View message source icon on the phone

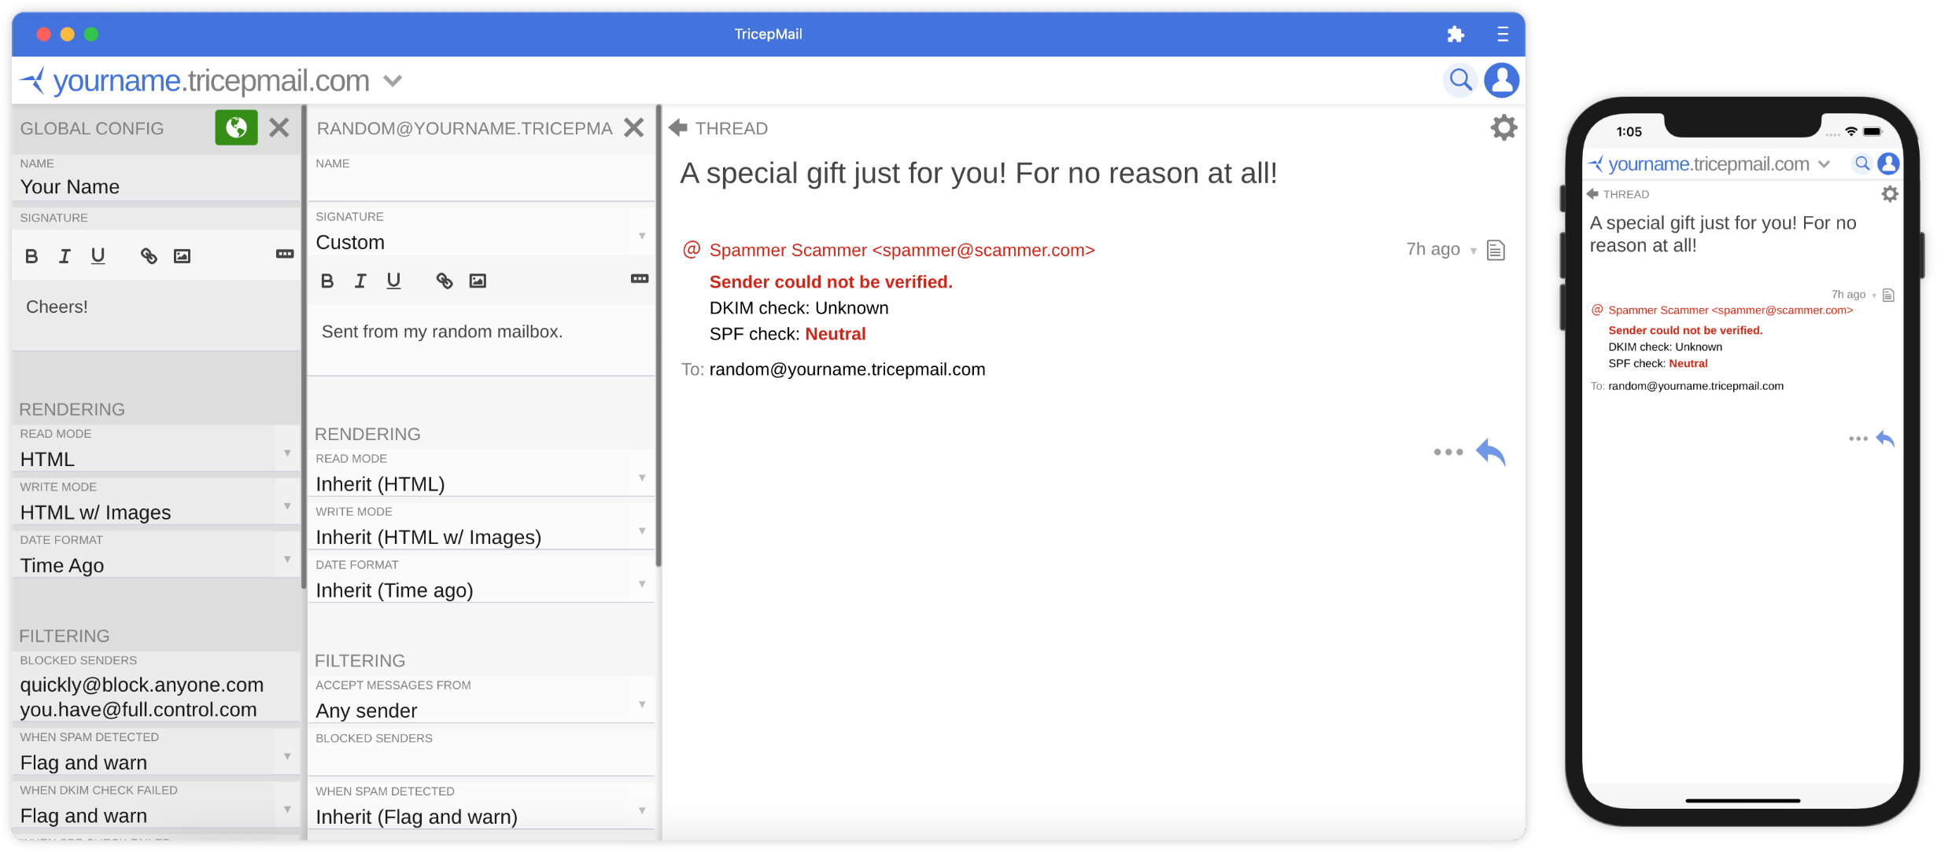[x=1887, y=295]
